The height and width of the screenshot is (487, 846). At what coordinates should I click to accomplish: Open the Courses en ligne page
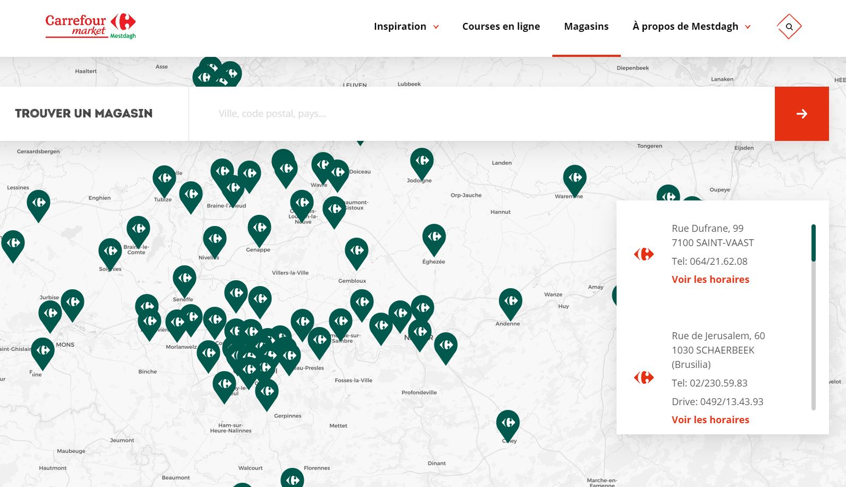501,27
